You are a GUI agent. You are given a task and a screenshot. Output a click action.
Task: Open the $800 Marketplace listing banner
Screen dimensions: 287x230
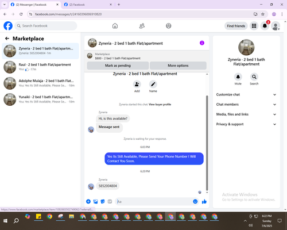[146, 56]
